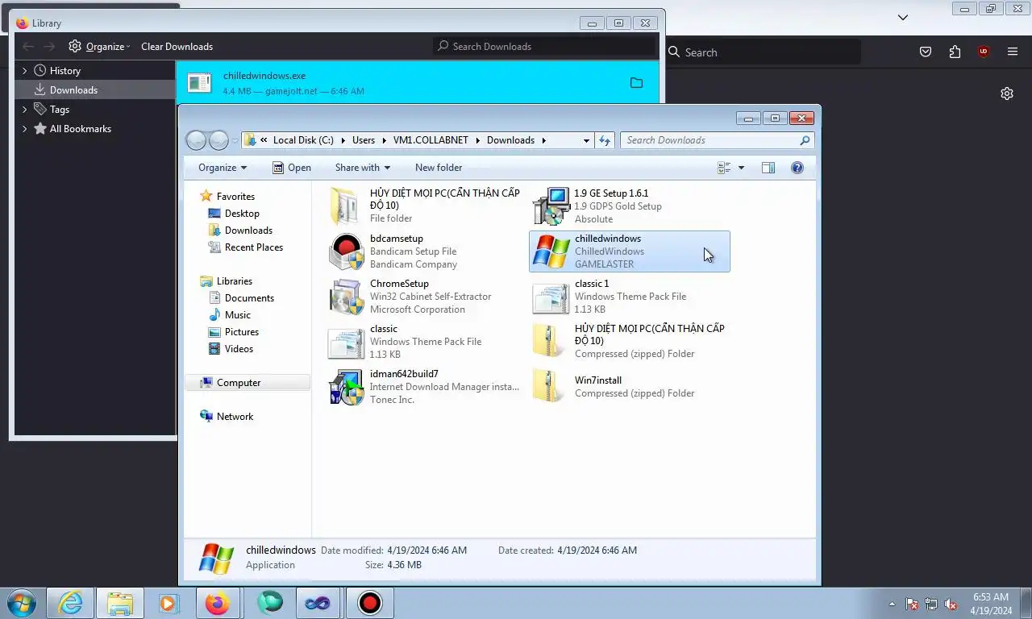This screenshot has width=1032, height=619.
Task: Open the Firefox extensions puzzle icon
Action: coord(955,52)
